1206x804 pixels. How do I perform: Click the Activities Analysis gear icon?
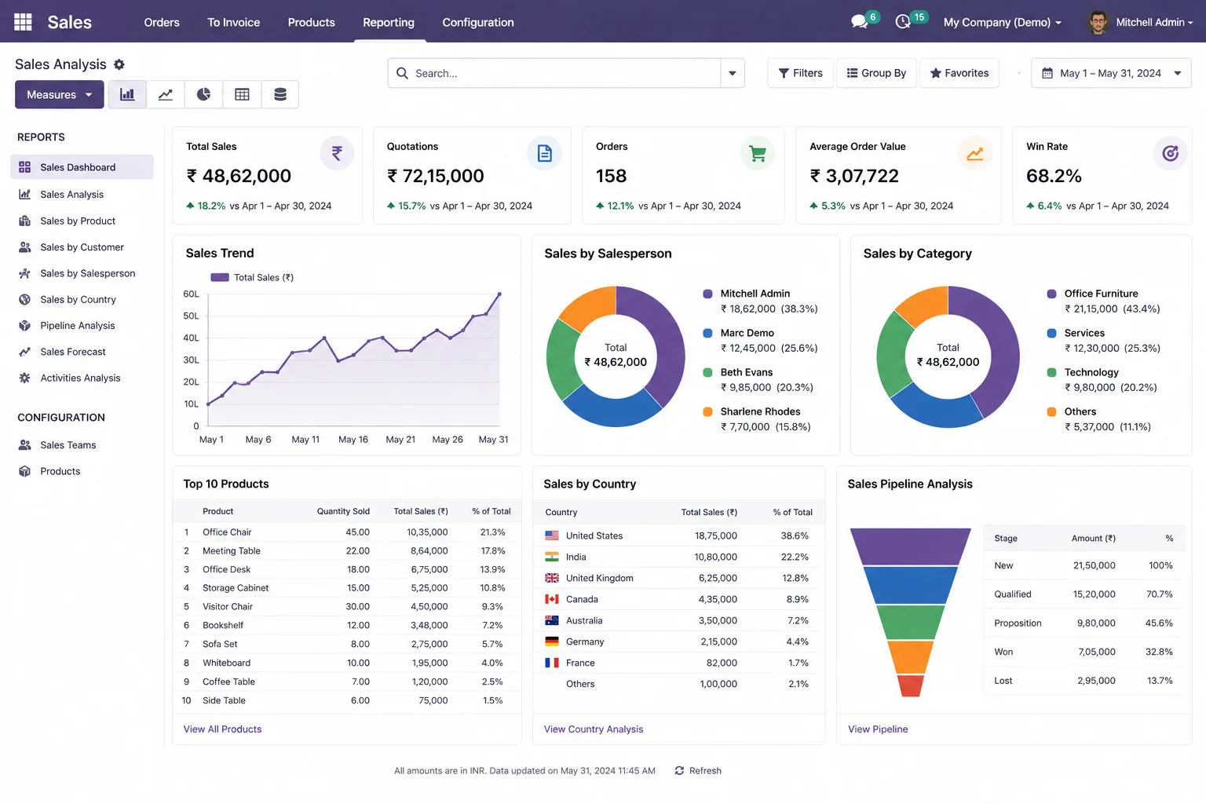(24, 378)
